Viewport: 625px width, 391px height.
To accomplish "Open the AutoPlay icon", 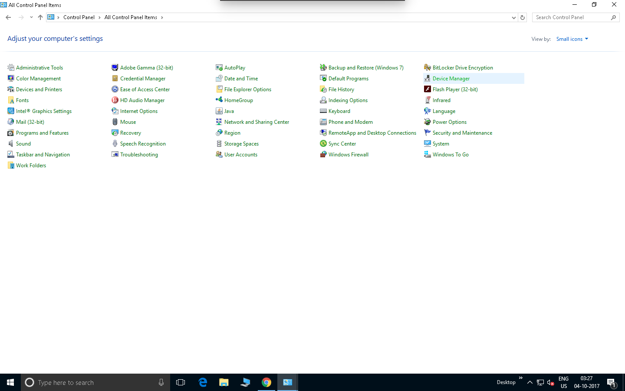I will pos(219,67).
